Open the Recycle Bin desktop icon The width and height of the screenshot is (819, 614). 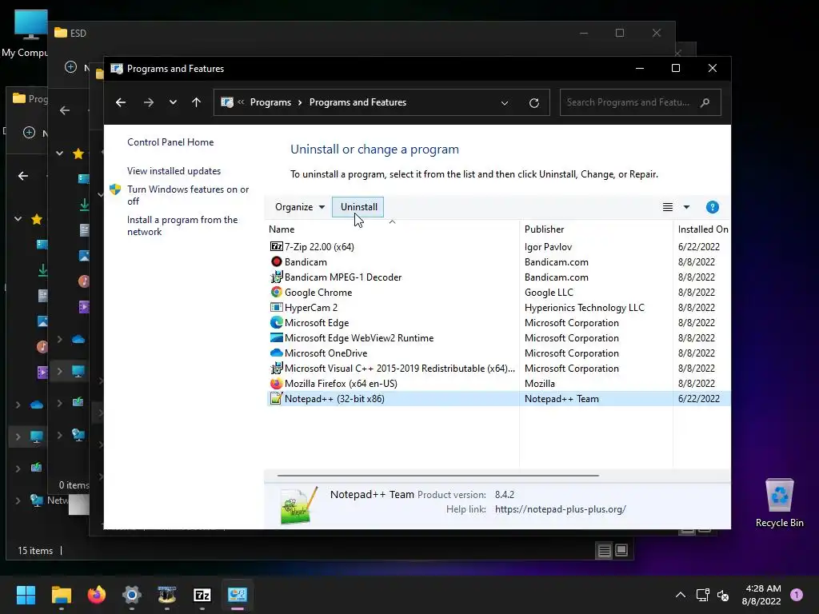point(779,503)
